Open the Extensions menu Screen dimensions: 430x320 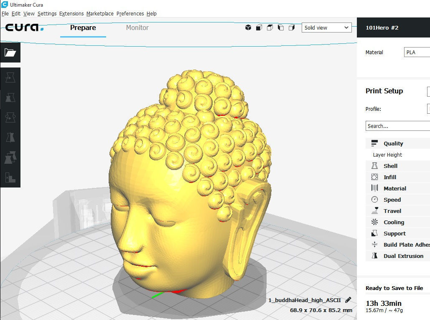(x=71, y=13)
